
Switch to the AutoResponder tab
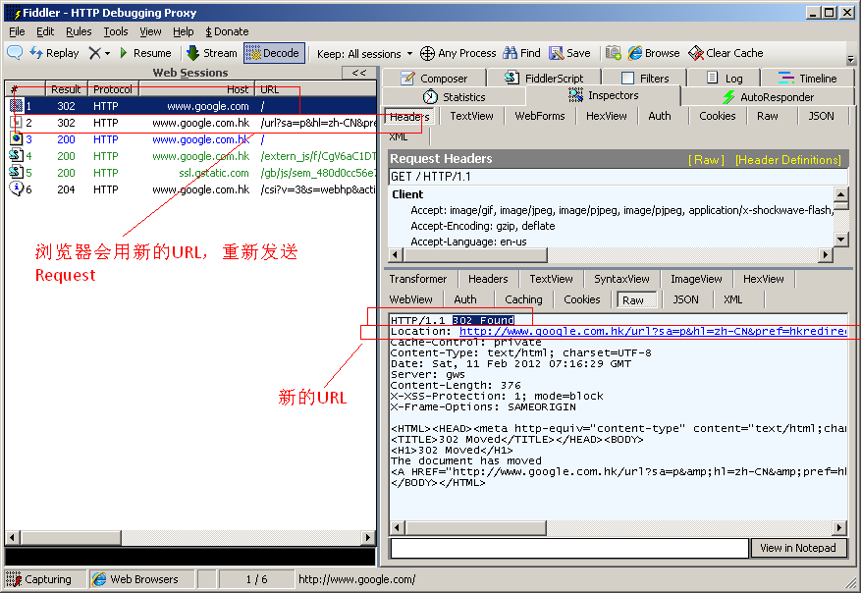pos(774,97)
